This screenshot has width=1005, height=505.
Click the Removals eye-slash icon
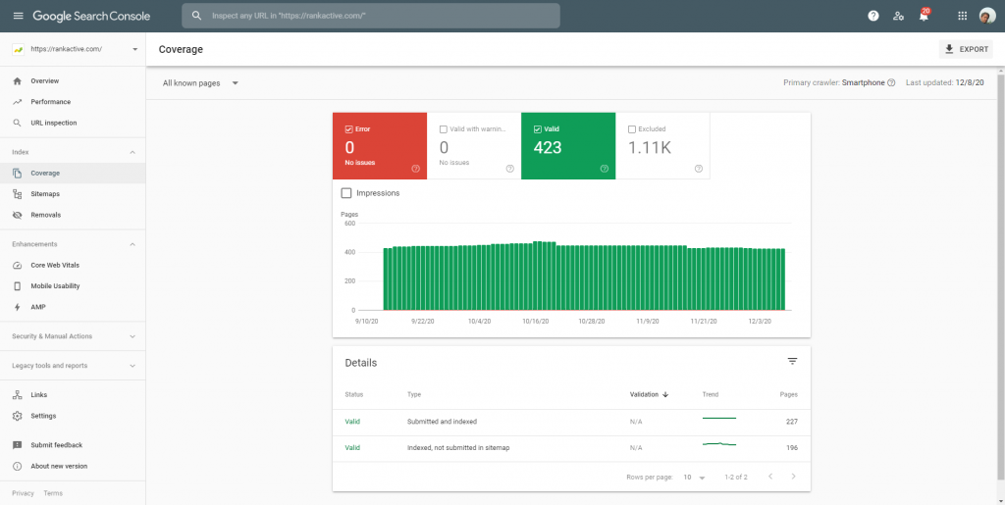[x=18, y=215]
